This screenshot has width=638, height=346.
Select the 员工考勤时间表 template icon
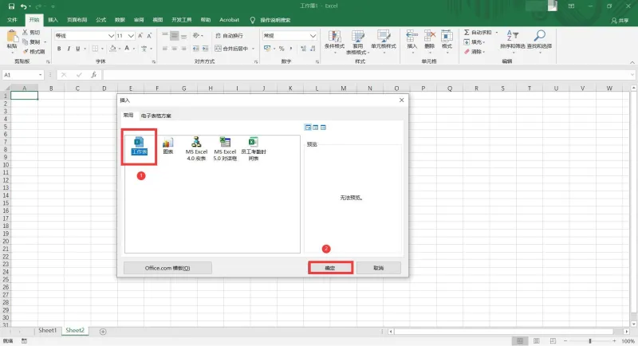coord(254,148)
